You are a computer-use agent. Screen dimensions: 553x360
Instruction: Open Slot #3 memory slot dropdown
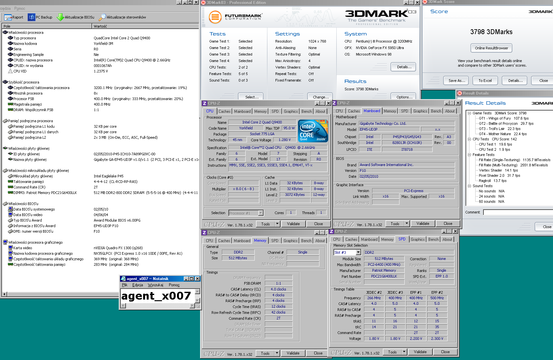[x=358, y=252]
